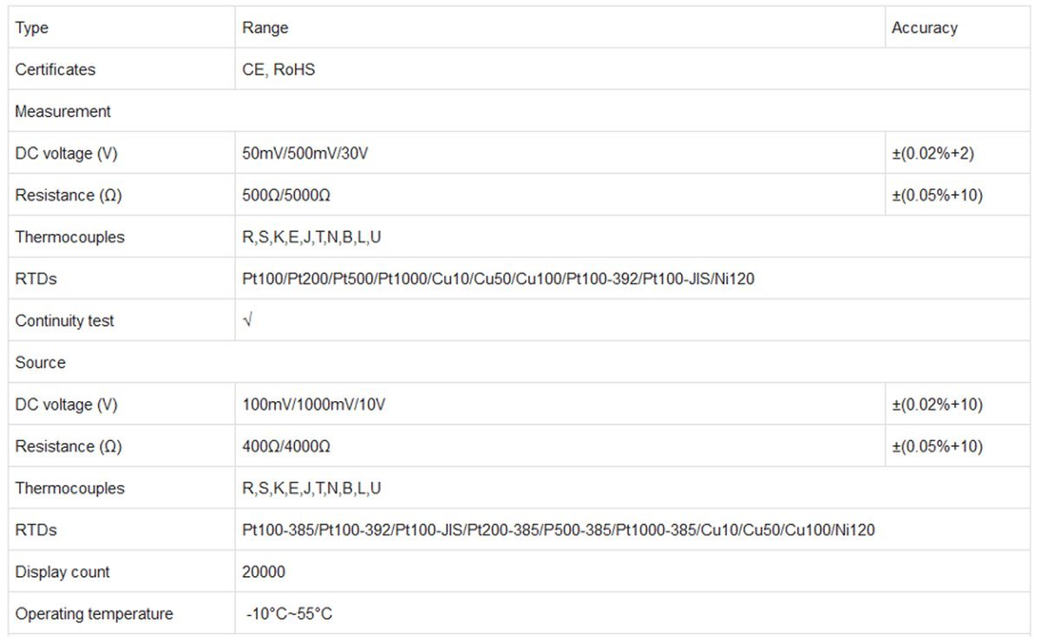Select the Operating temperature label
The width and height of the screenshot is (1041, 641).
point(94,613)
